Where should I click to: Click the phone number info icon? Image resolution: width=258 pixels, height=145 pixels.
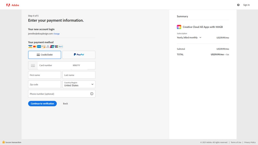(92, 94)
